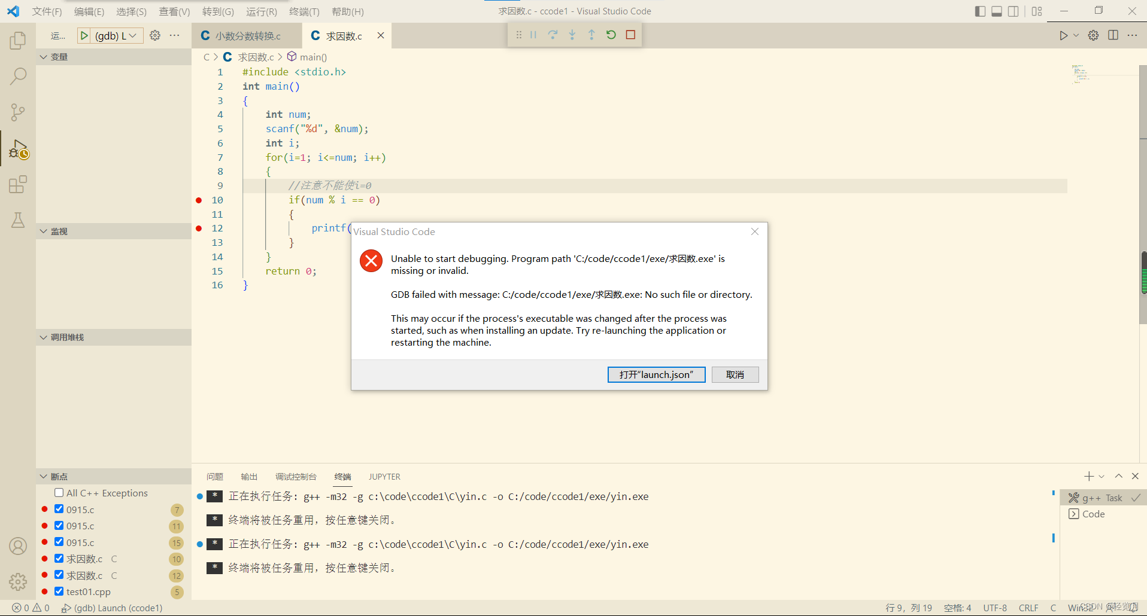Stop debugging with red square
Image resolution: width=1147 pixels, height=616 pixels.
pos(630,35)
